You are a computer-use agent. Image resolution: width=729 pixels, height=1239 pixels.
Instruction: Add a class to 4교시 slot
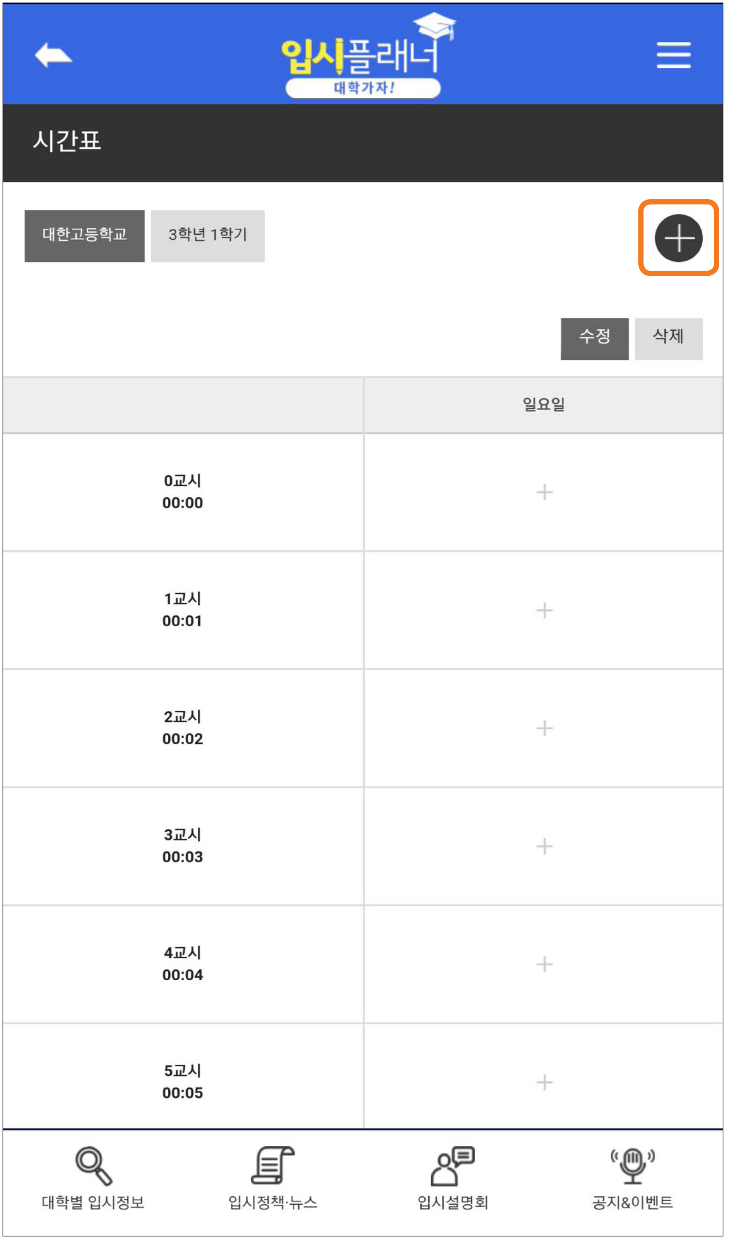[545, 965]
